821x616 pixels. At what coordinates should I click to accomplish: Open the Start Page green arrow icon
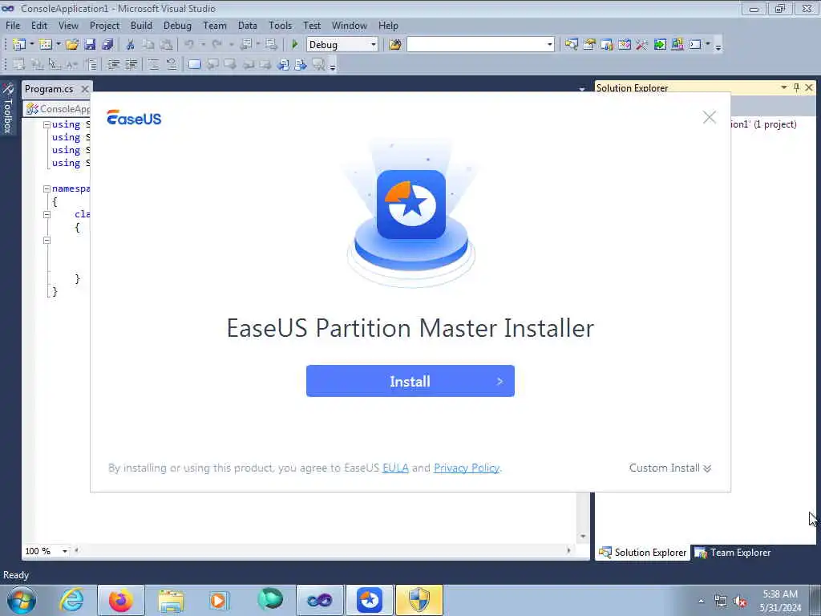pyautogui.click(x=660, y=45)
